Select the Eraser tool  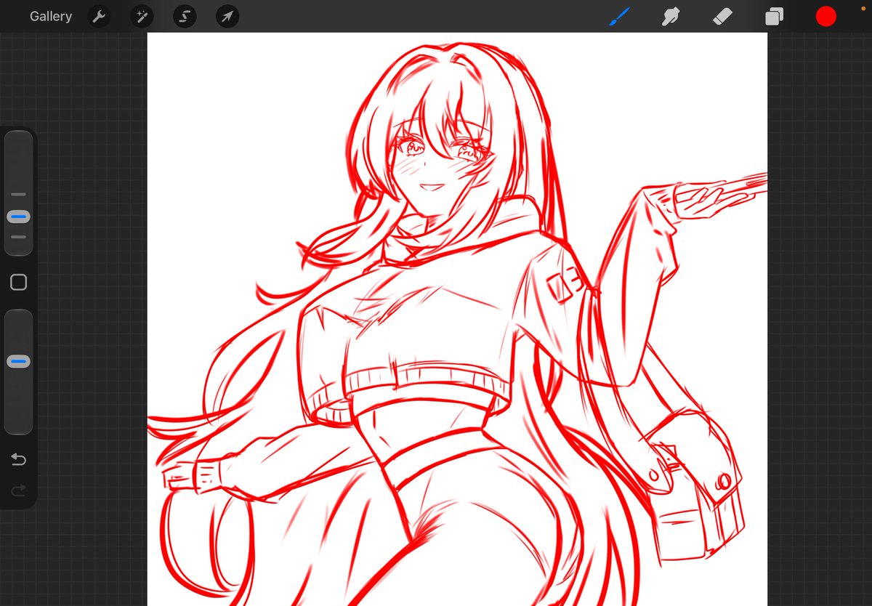[x=722, y=16]
